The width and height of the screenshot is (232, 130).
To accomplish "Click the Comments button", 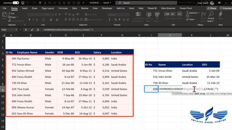I will pos(225,8).
